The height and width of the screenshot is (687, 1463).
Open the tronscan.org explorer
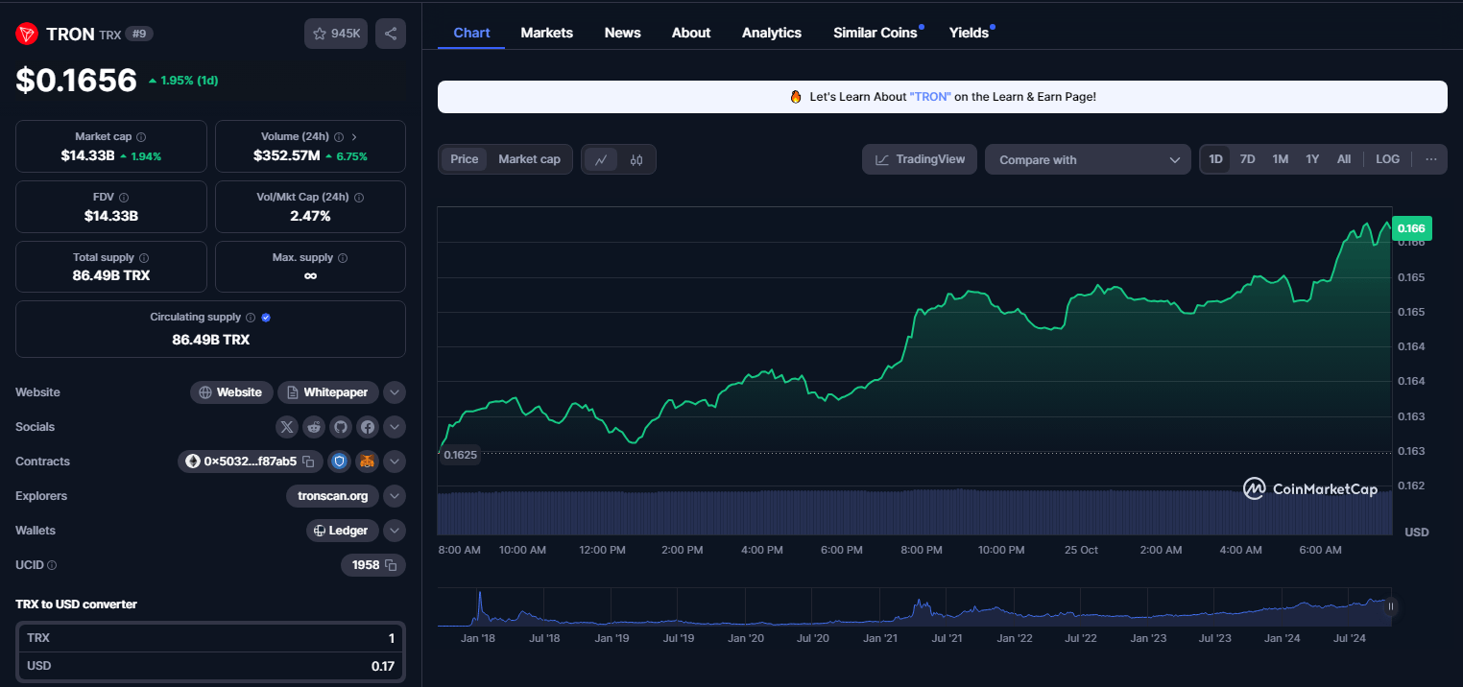332,496
